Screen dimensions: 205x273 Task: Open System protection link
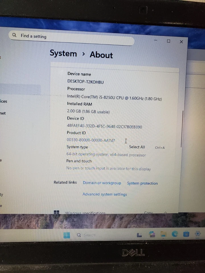pos(142,183)
